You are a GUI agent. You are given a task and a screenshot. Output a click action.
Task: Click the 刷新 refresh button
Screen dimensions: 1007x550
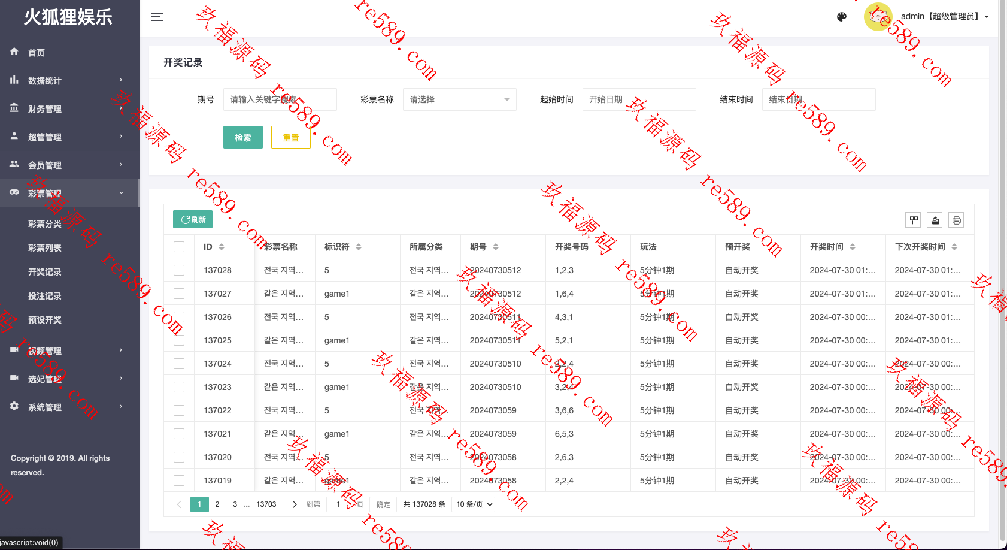coord(193,219)
